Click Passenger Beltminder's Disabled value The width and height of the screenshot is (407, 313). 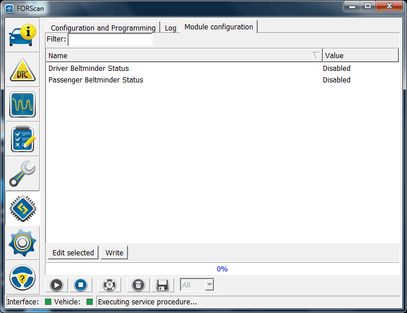tap(337, 80)
